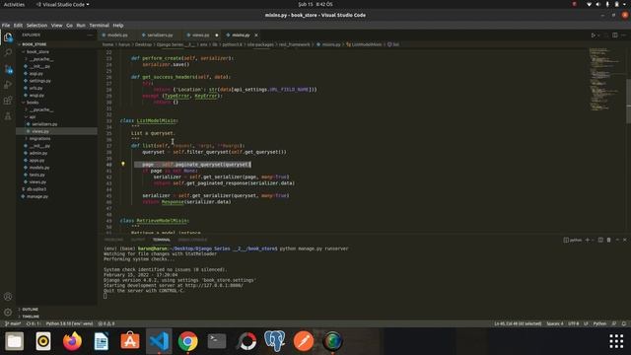Click the Activities button in top bar
The width and height of the screenshot is (631, 355).
pyautogui.click(x=14, y=4)
